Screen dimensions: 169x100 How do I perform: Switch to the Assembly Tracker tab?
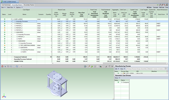[29, 5]
